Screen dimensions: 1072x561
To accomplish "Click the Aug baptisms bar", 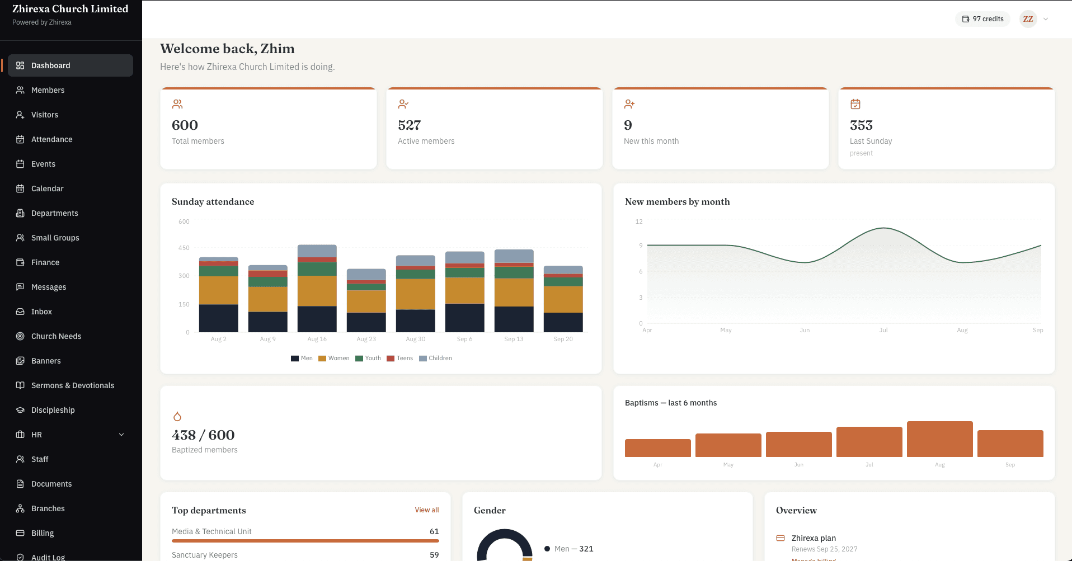I will click(940, 439).
